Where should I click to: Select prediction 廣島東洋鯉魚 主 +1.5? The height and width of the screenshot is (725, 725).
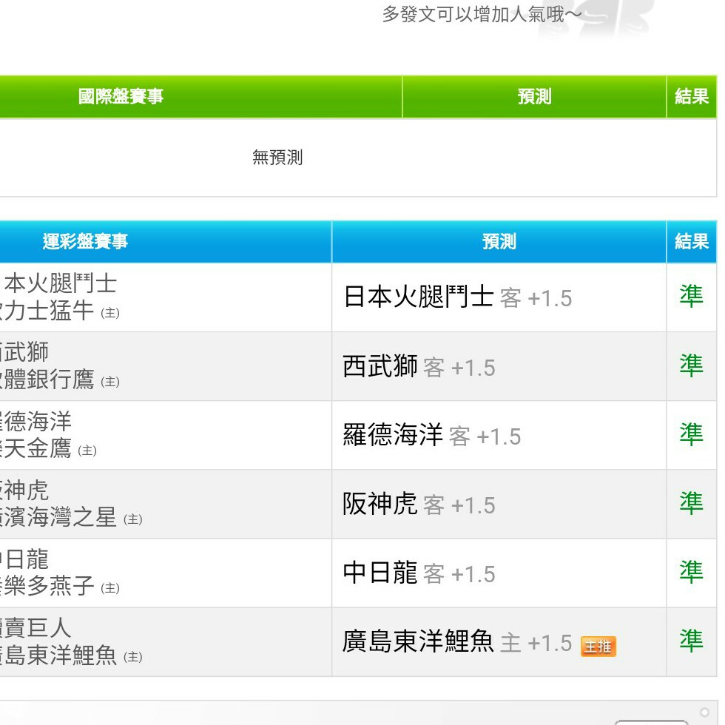click(458, 642)
